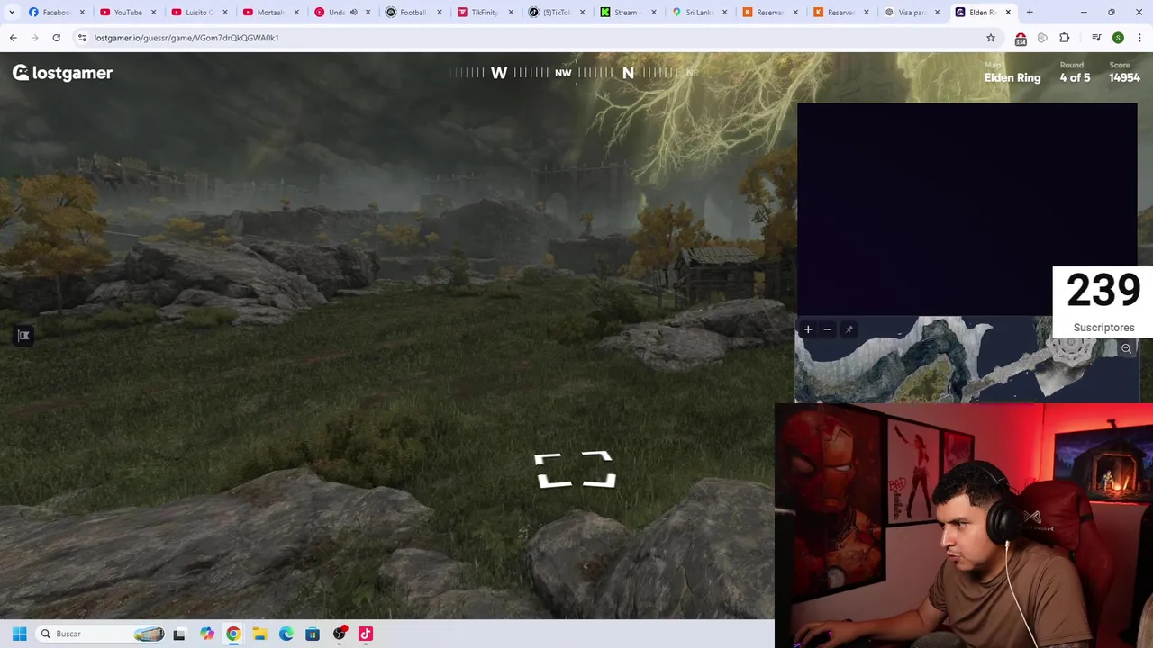Viewport: 1153px width, 648px height.
Task: Click the Buscar taskbar search box
Action: [101, 634]
